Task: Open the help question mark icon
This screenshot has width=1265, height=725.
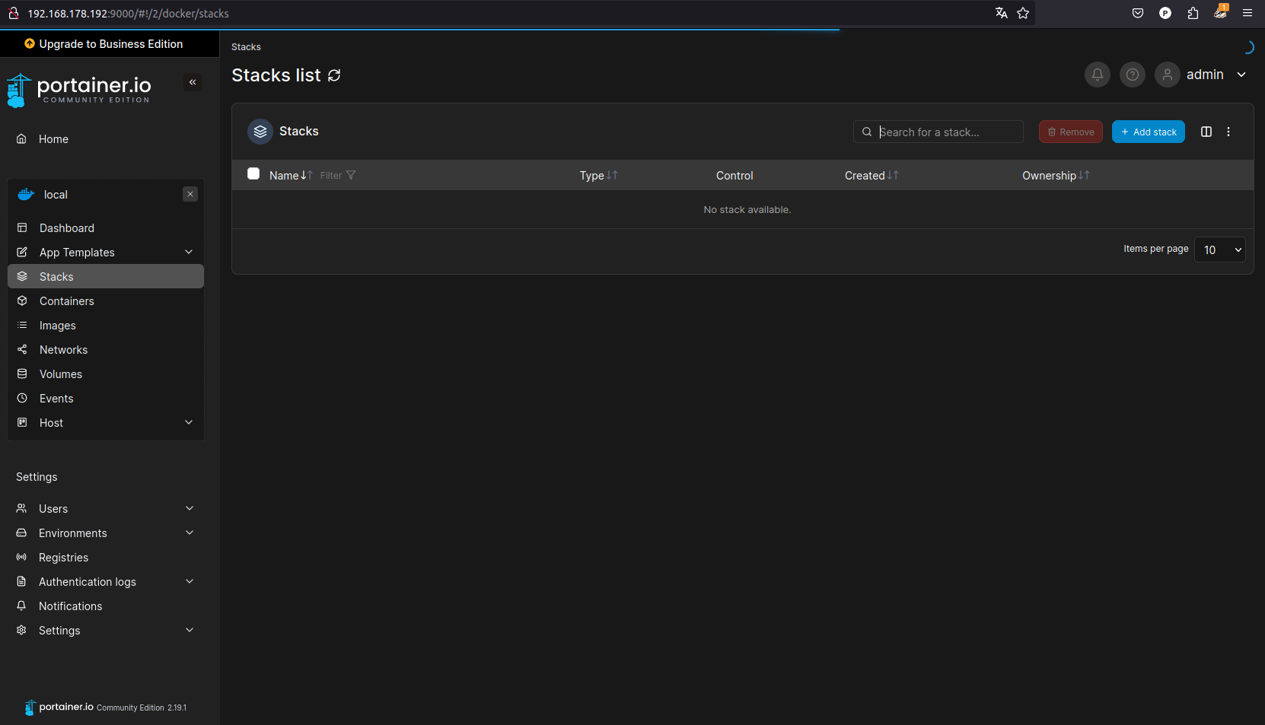Action: coord(1132,75)
